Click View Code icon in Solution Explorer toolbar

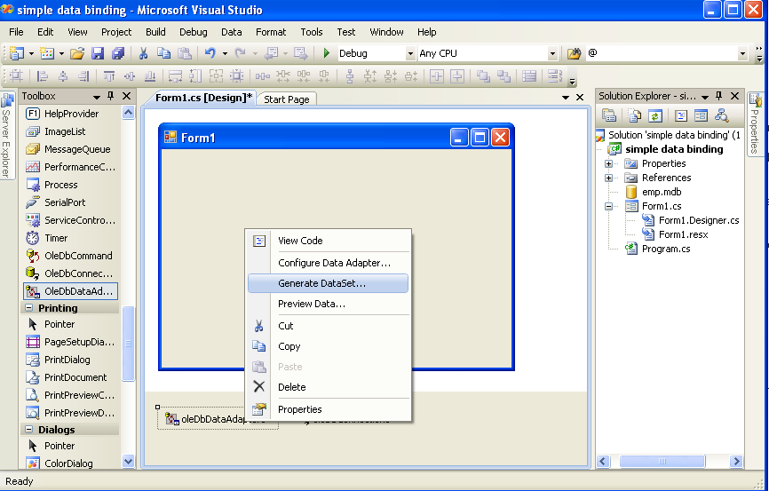(681, 115)
